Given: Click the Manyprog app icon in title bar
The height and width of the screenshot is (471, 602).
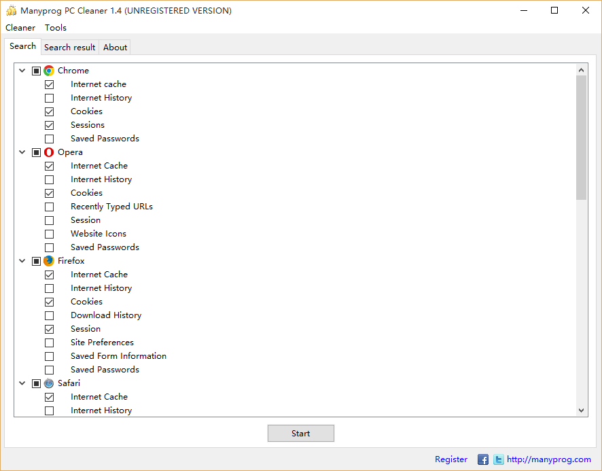Looking at the screenshot, I should [11, 10].
